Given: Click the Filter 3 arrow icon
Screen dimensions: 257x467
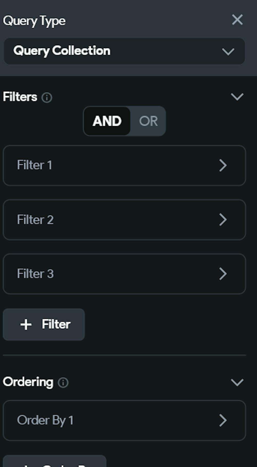Looking at the screenshot, I should (223, 274).
